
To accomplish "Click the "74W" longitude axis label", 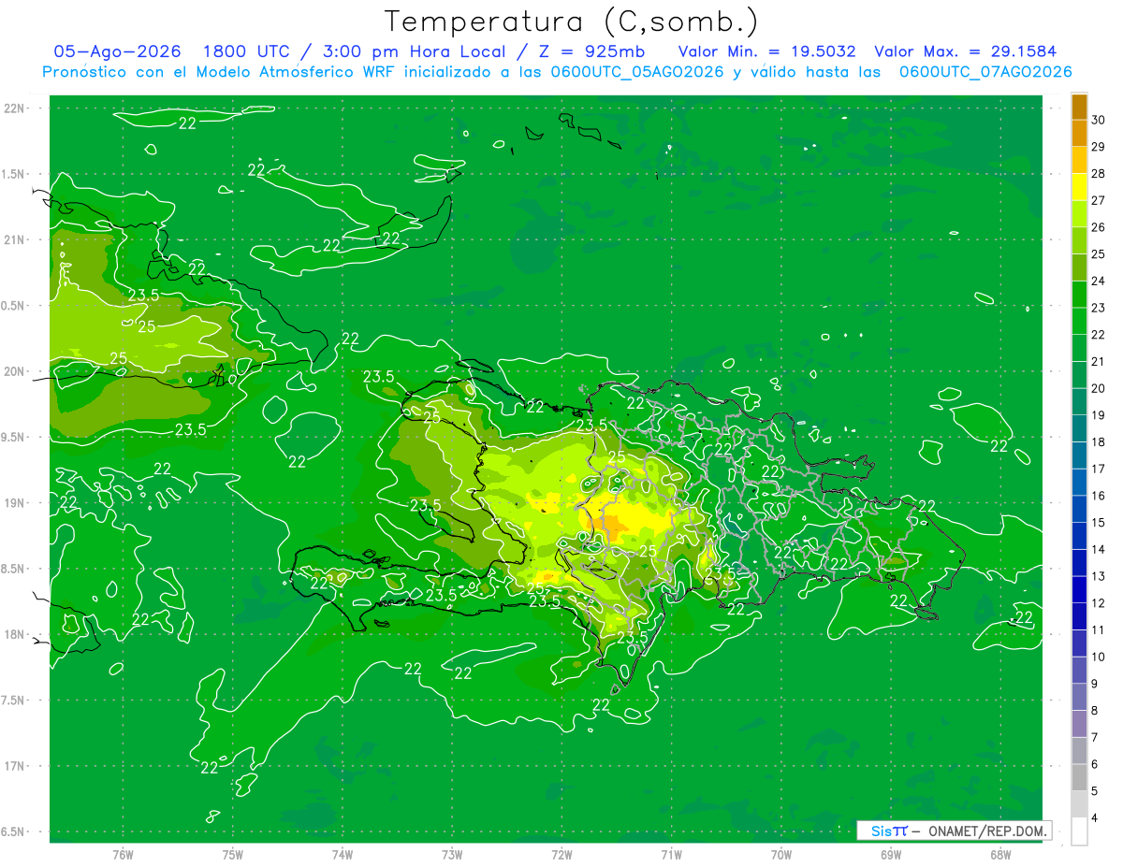I will 343,855.
